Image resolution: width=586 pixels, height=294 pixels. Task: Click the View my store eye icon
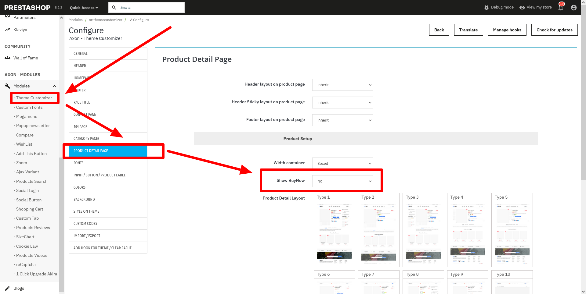point(522,8)
